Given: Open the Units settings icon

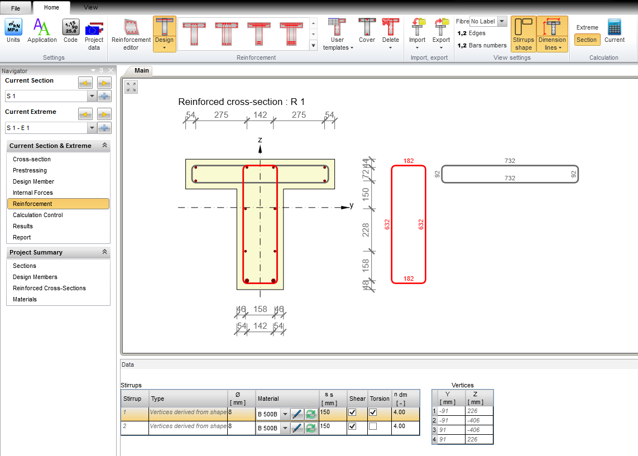Looking at the screenshot, I should pyautogui.click(x=13, y=31).
